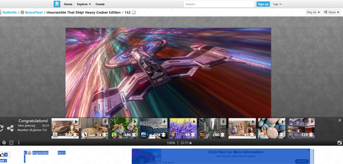The image size is (343, 164).
Task: Click the Congratulations! heading text
Action: [33, 121]
